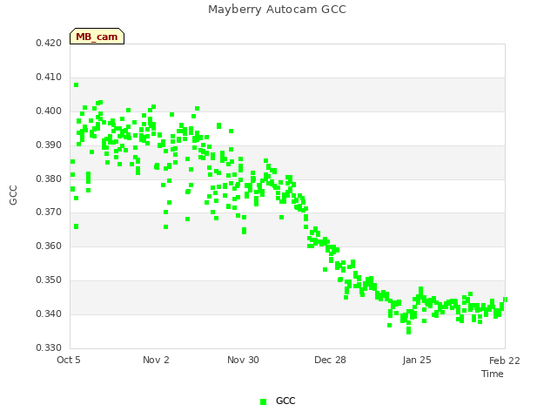The height and width of the screenshot is (418, 557).
Task: Click the MB_cam label tag
Action: point(97,37)
